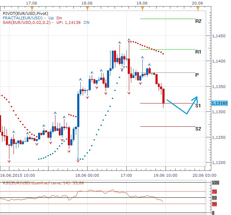Click the orange day marker under 17.06
This screenshot has height=215, width=231.
(32, 7)
